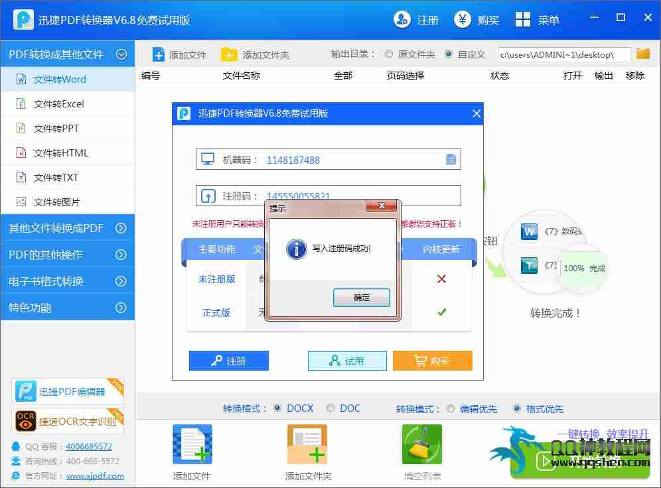Choose the DOC conversion format

[330, 408]
